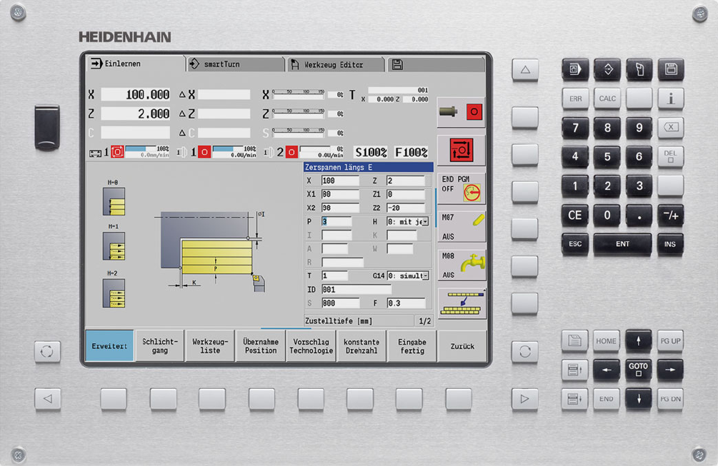Screen dimensions: 718x466
Task: Toggle the END PGM OFF softkey
Action: pos(462,188)
